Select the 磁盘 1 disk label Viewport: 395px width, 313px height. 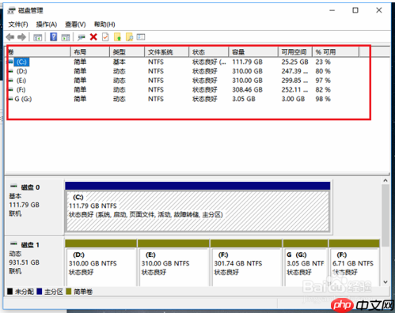pos(30,245)
